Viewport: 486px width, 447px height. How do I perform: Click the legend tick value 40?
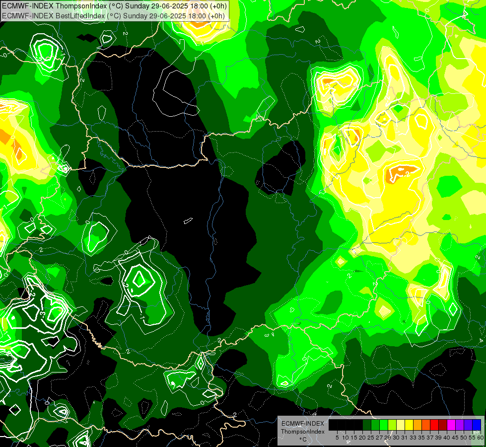447,438
